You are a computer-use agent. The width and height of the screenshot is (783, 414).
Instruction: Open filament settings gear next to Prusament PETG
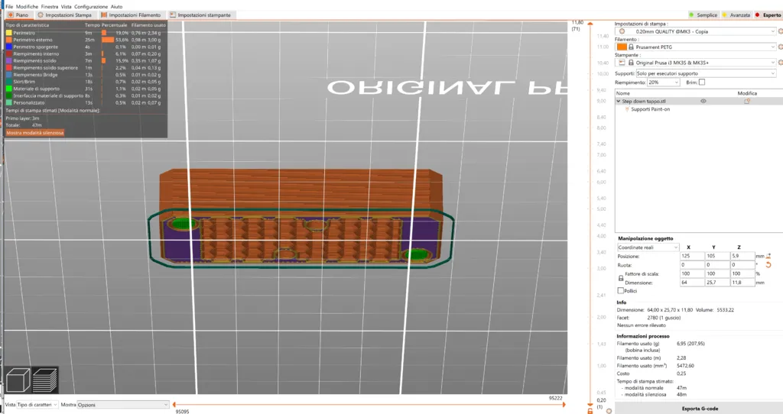(781, 47)
